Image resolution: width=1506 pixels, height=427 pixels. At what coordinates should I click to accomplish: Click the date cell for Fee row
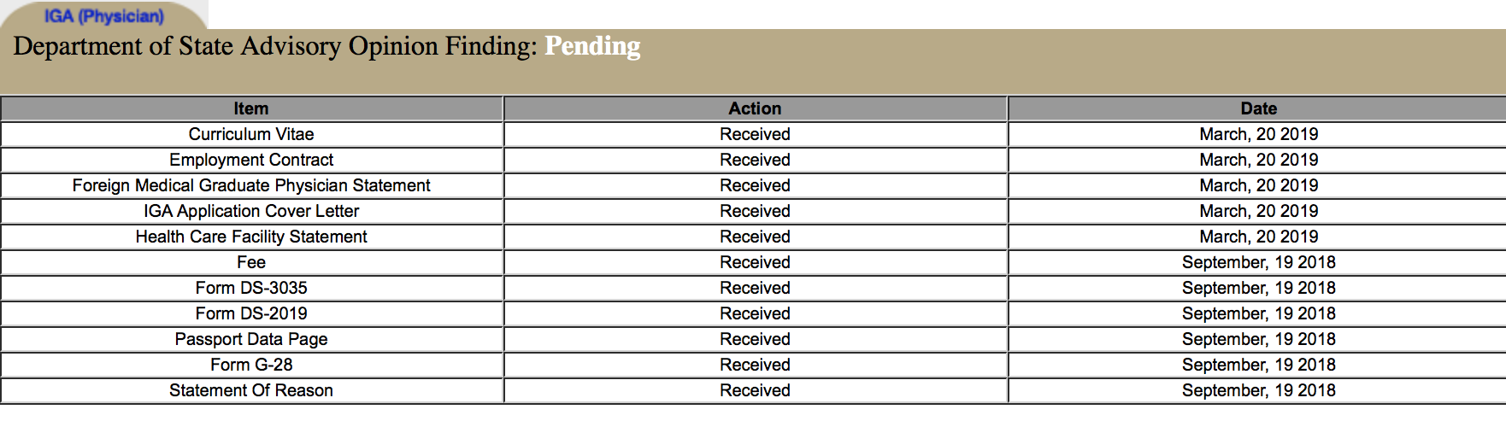1258,262
